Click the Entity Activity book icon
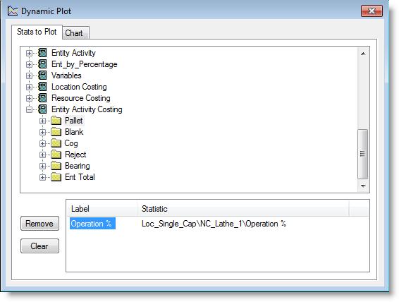Screen dimensions: 399x302 coord(42,53)
